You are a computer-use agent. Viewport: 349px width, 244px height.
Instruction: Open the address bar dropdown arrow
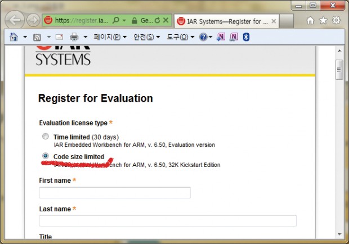(x=124, y=20)
